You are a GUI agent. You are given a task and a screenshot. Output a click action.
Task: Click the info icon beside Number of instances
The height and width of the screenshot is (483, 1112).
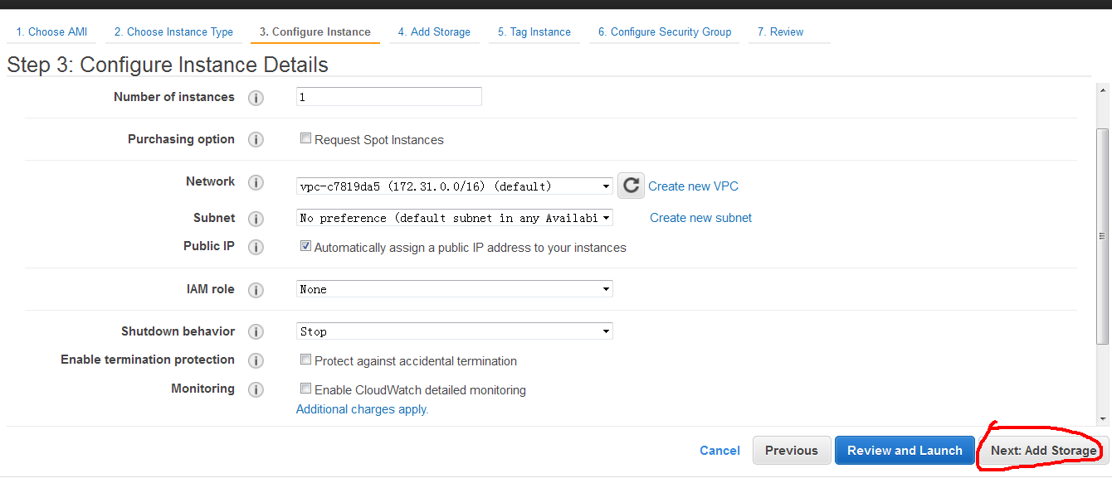pos(256,98)
